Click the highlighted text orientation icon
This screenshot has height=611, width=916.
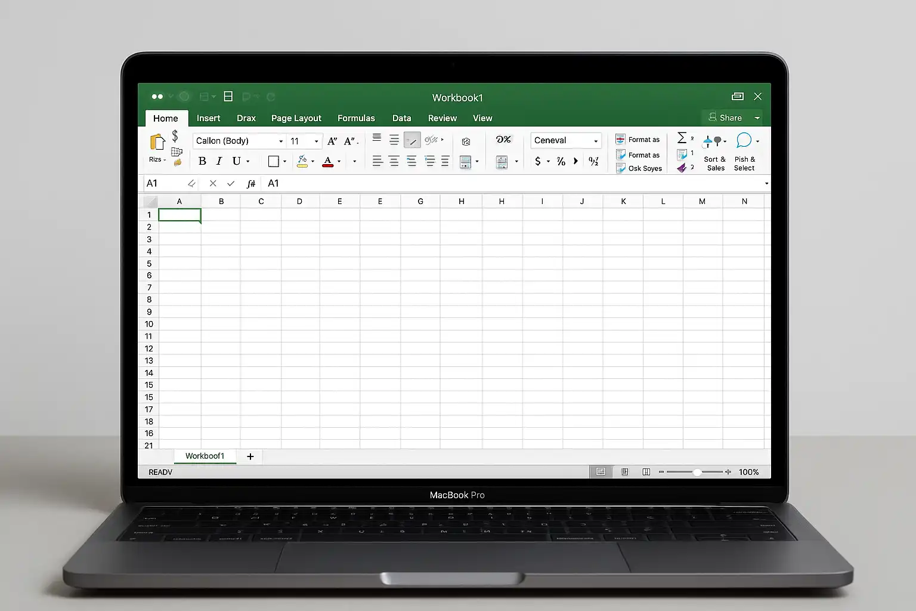412,140
